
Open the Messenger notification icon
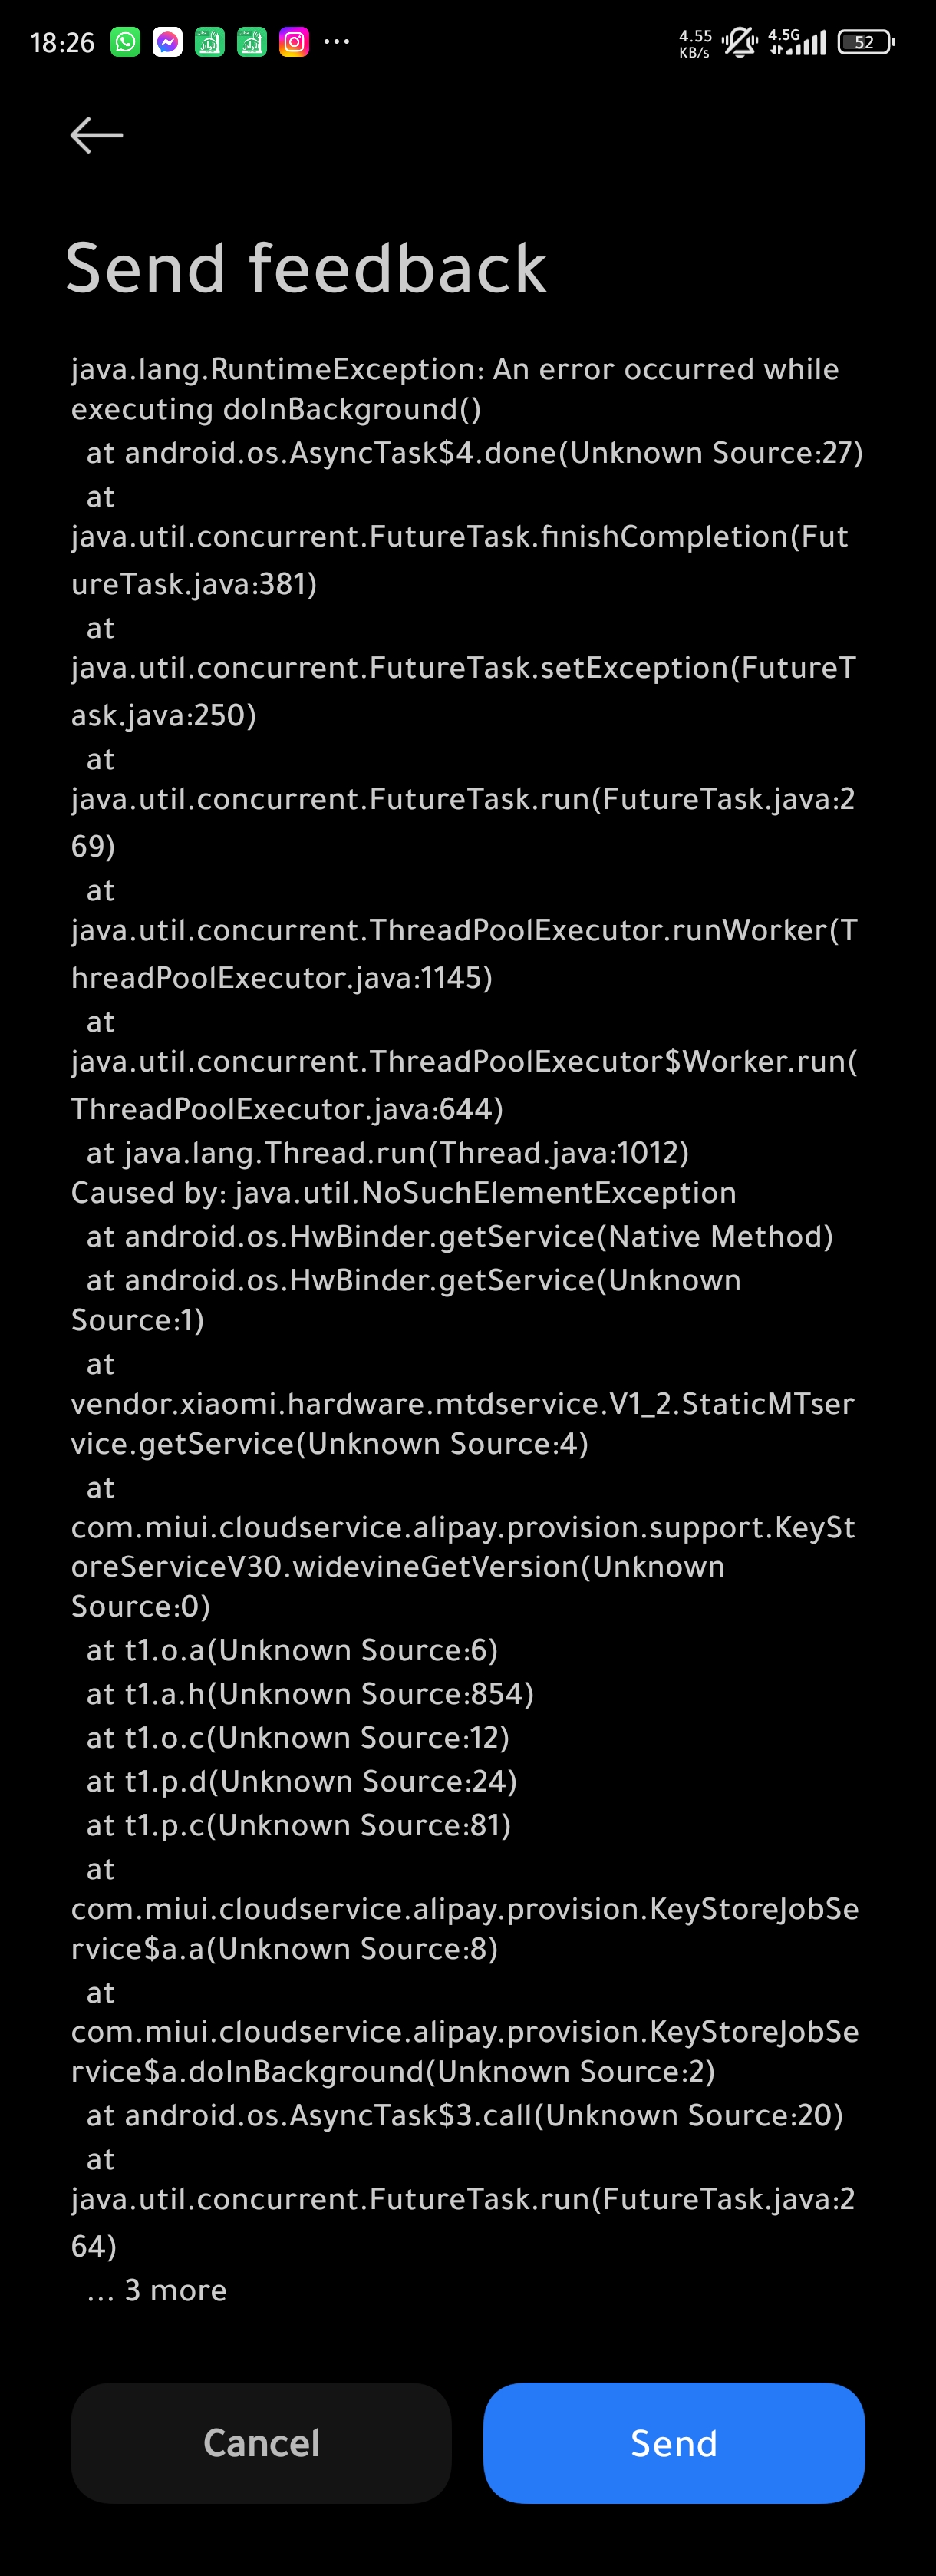[167, 42]
